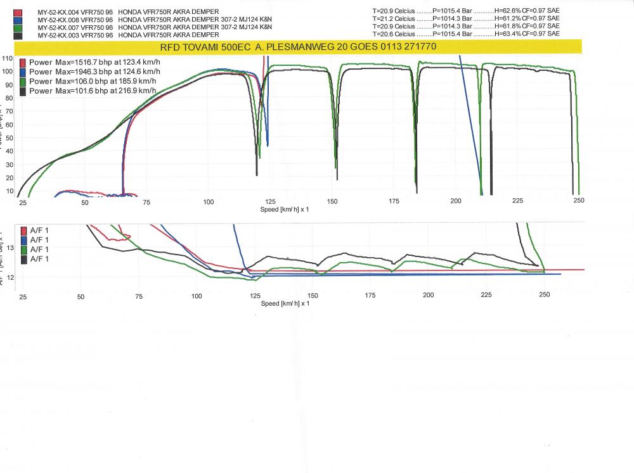Image resolution: width=634 pixels, height=473 pixels.
Task: Click the Speed axis label under power chart
Action: pyautogui.click(x=285, y=209)
